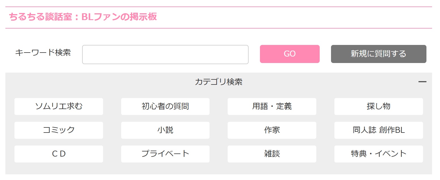This screenshot has height=180, width=440.
Task: Filter by 特典・イベント category
Action: click(x=378, y=154)
